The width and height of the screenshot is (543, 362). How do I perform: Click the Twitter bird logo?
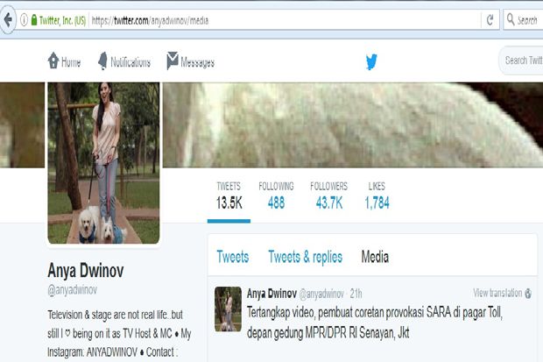(x=371, y=61)
